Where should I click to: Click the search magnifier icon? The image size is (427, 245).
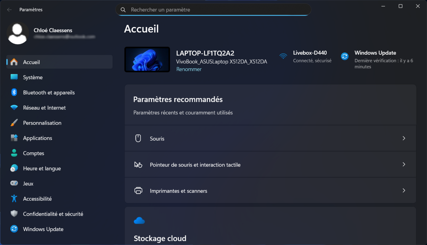(x=123, y=10)
